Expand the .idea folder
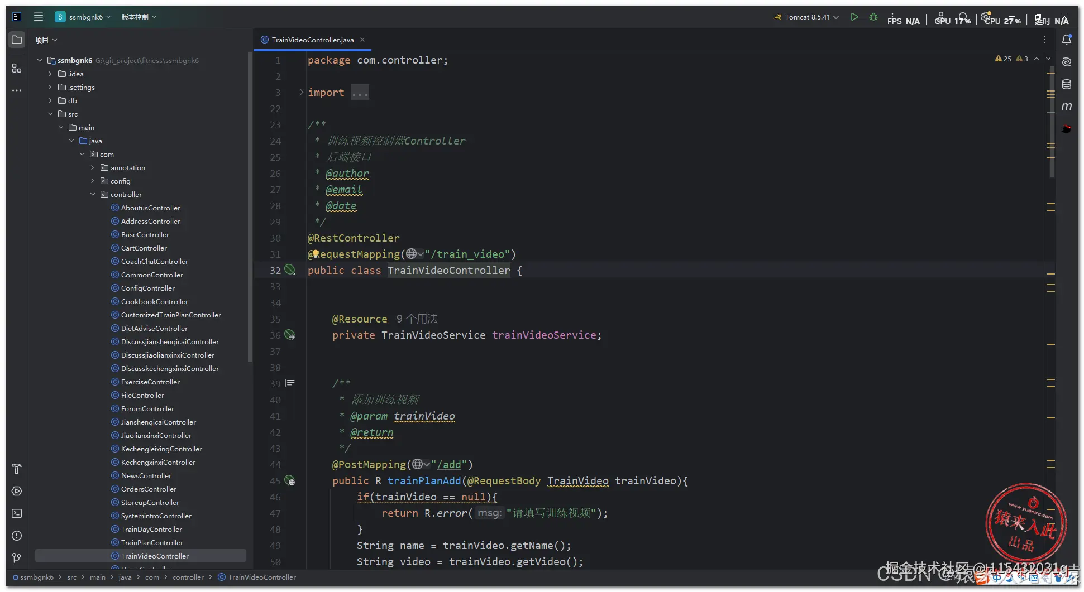This screenshot has width=1084, height=592. point(50,74)
